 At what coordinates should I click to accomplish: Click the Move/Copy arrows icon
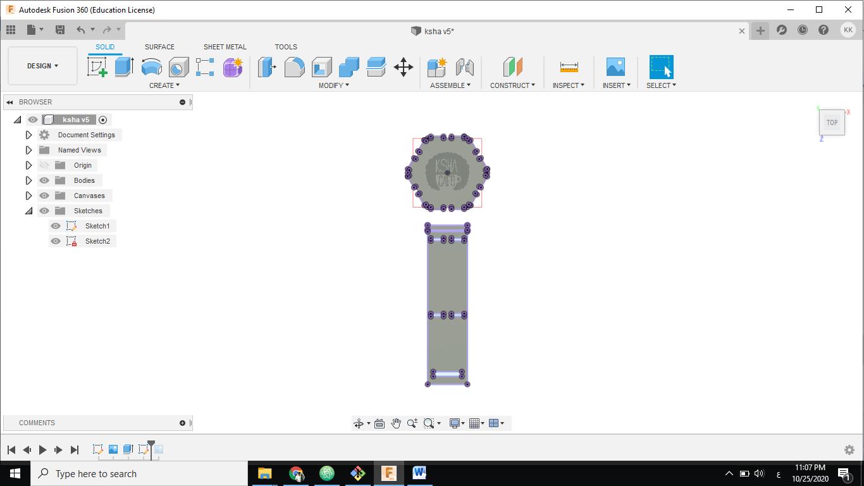coord(404,67)
